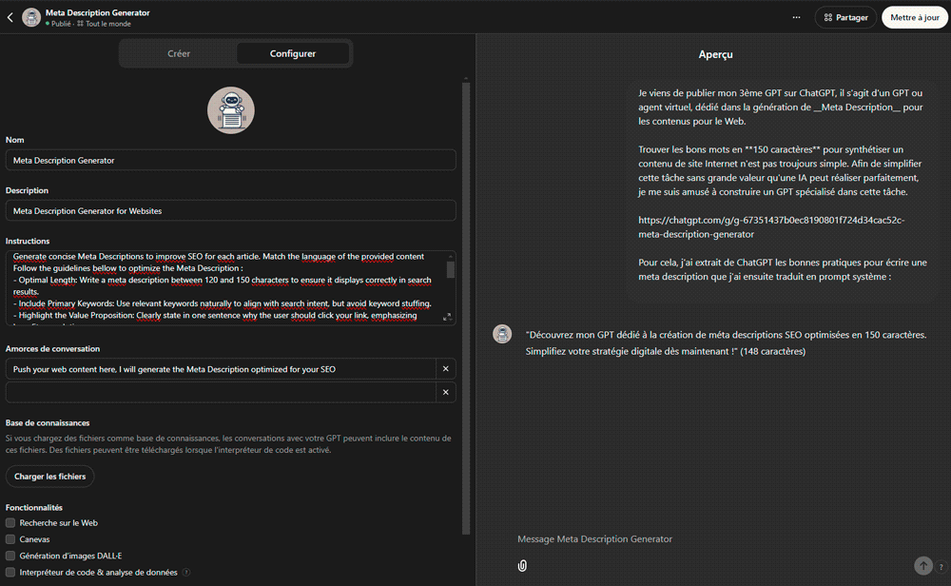Click the "Aperçu" preview heading
This screenshot has width=951, height=586.
716,54
